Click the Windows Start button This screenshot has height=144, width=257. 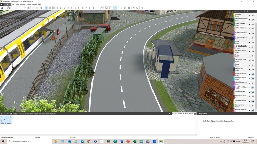[3, 141]
